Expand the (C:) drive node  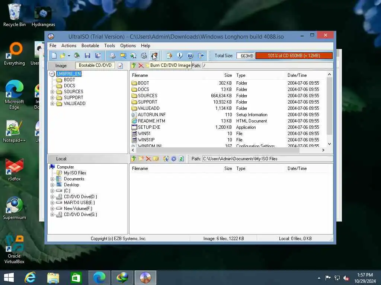click(x=52, y=191)
